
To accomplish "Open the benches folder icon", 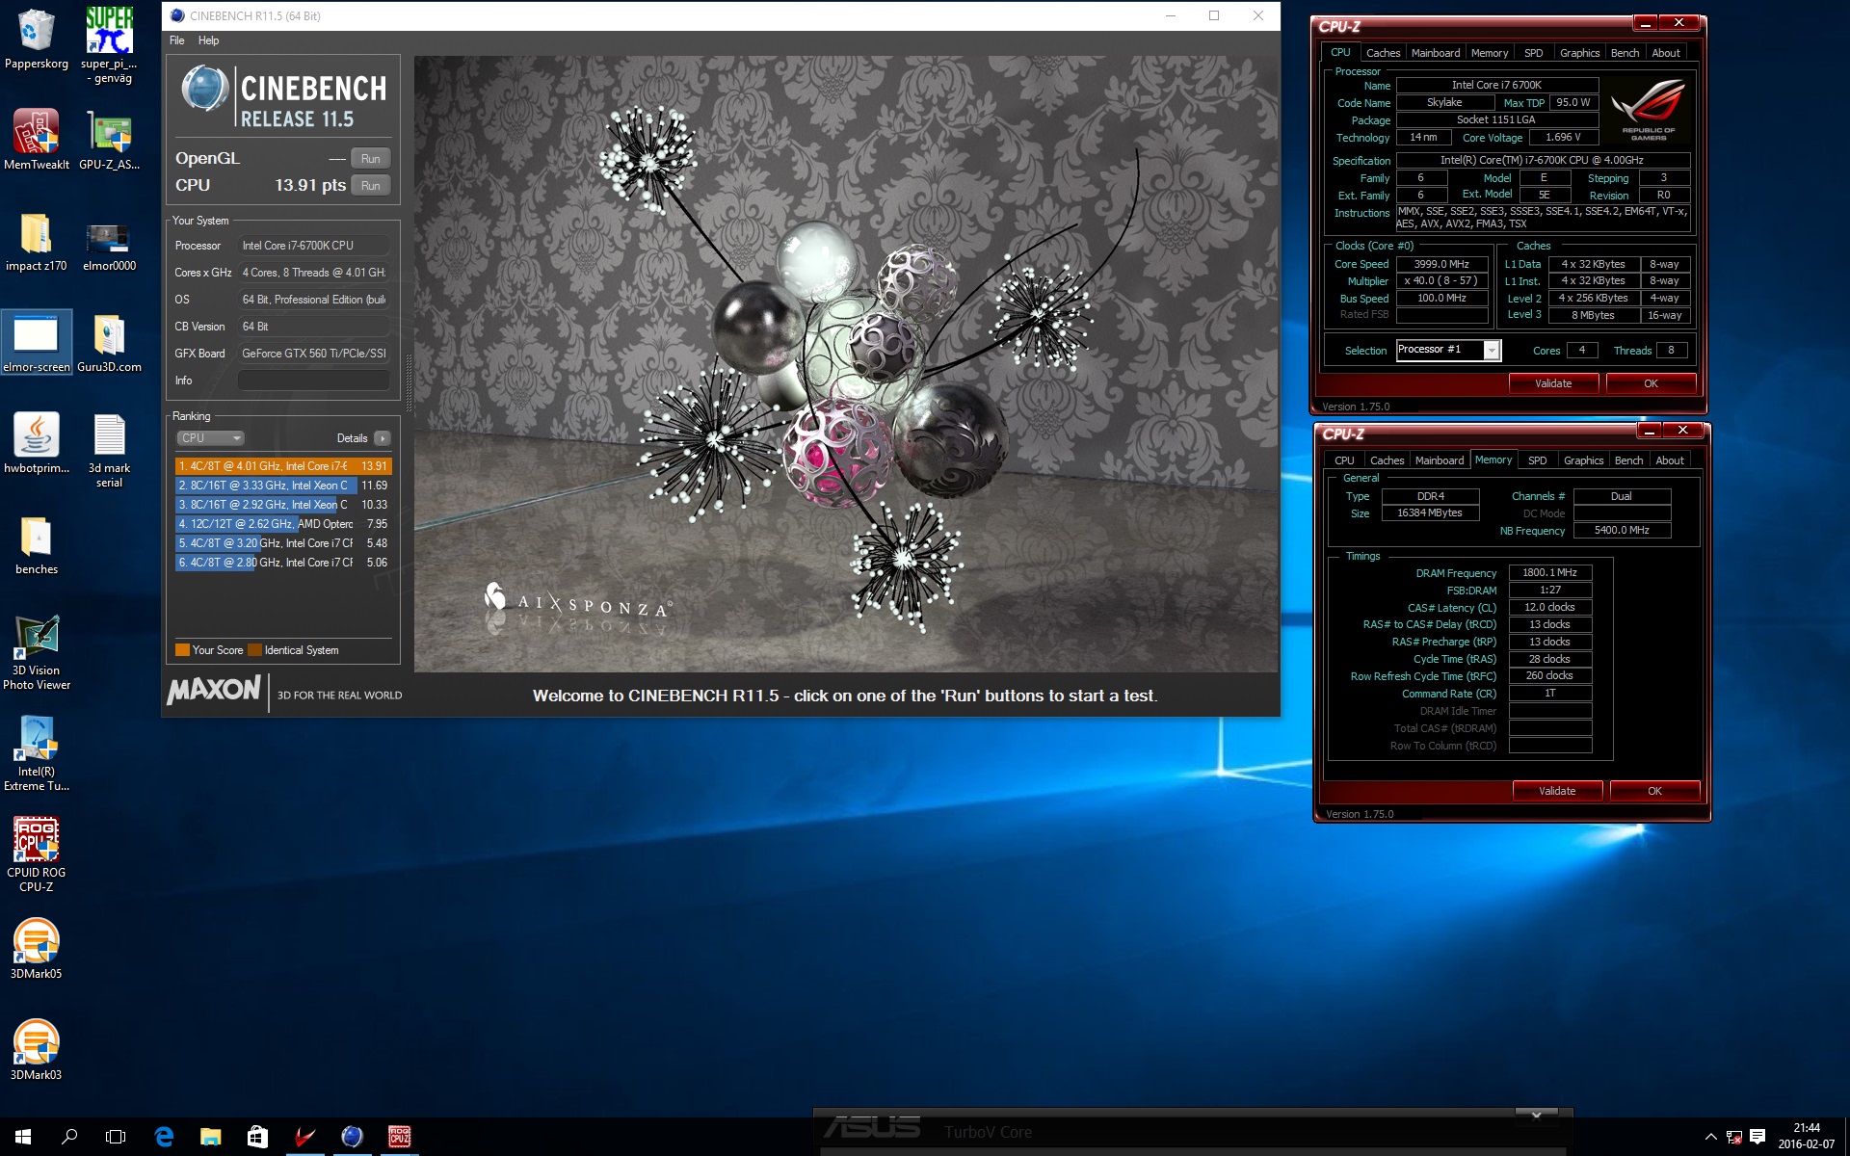I will (x=37, y=544).
